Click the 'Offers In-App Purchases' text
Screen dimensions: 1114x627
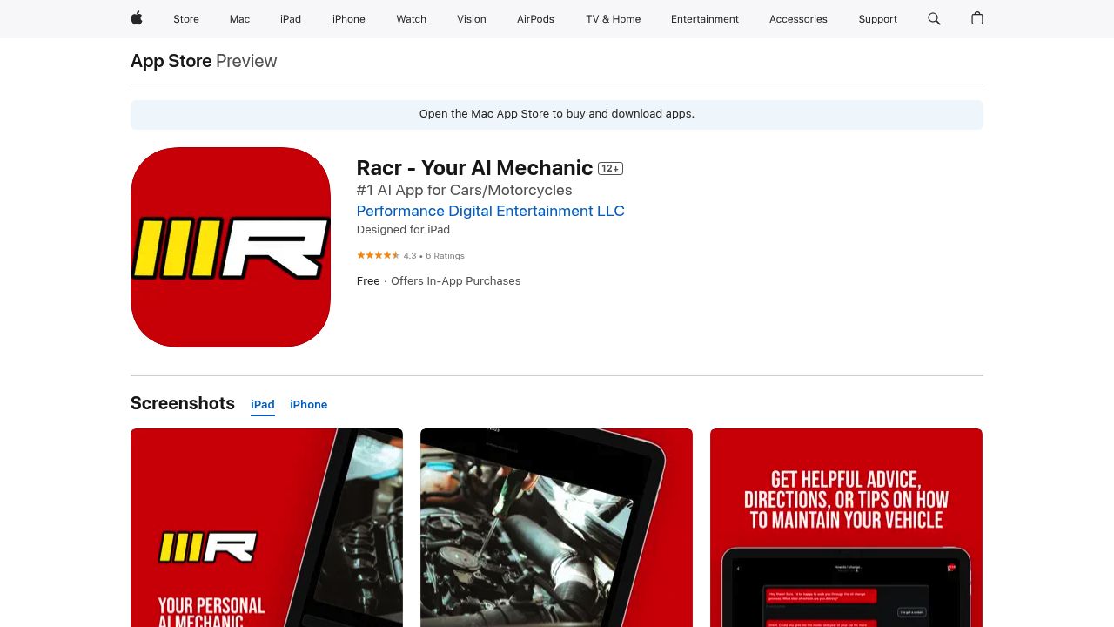pos(456,281)
